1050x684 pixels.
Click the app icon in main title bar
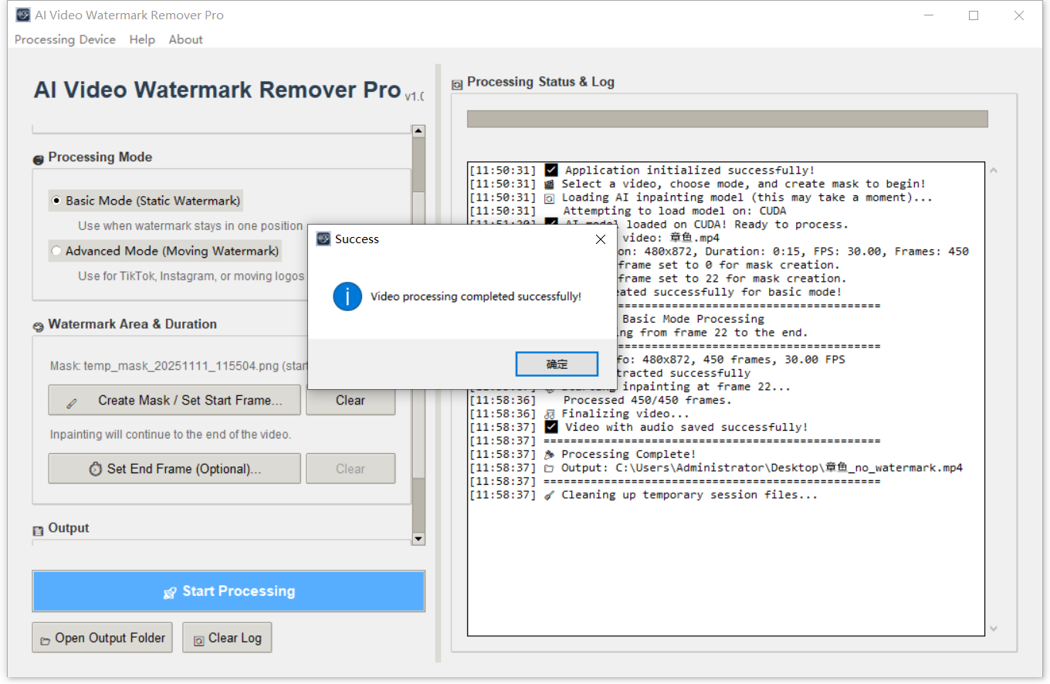pos(22,15)
